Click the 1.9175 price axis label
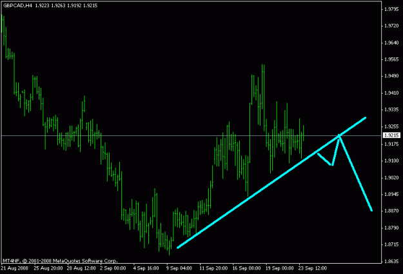 [x=391, y=144]
